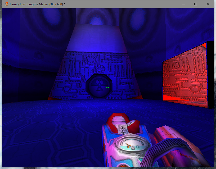Maximize the Family Fun game window
Viewport: 216px width, 169px height.
tap(195, 4)
